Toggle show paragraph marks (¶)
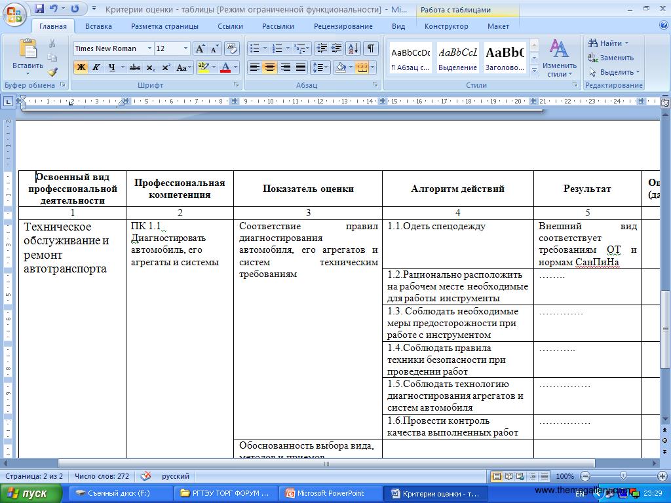The image size is (671, 503). pyautogui.click(x=371, y=48)
